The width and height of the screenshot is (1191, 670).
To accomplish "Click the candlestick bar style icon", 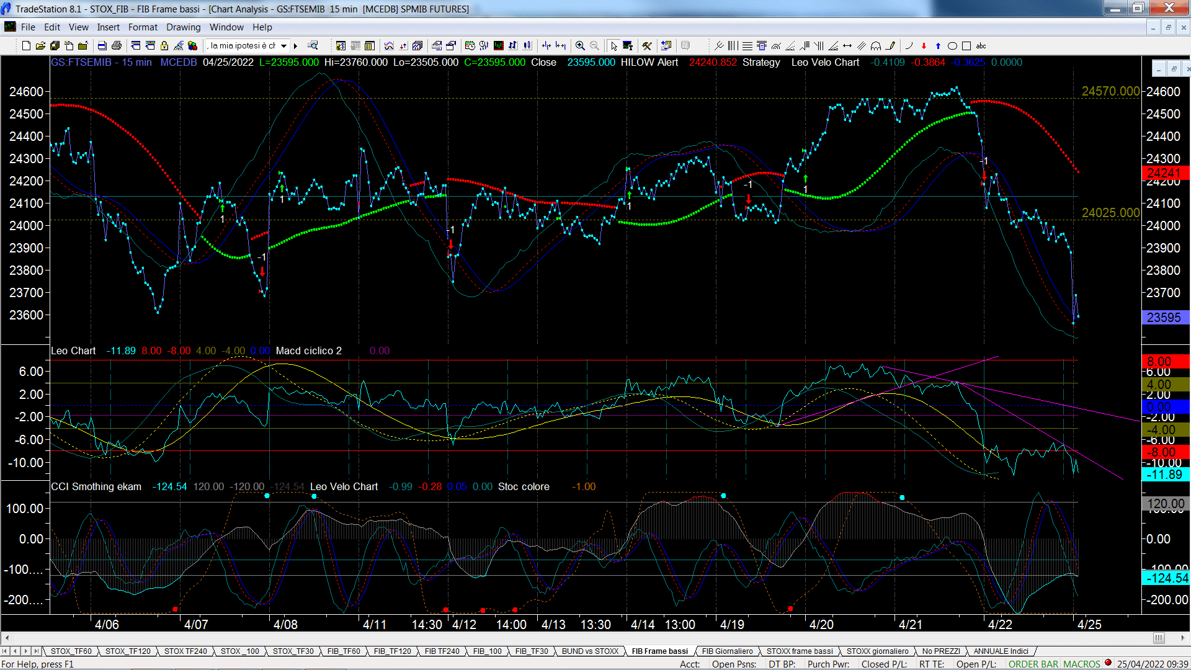I will pyautogui.click(x=527, y=46).
